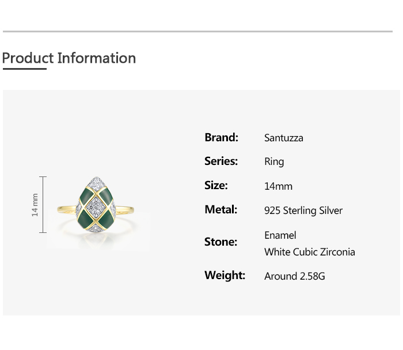403x350 pixels.
Task: Click the green enamel ring image
Action: pyautogui.click(x=96, y=205)
